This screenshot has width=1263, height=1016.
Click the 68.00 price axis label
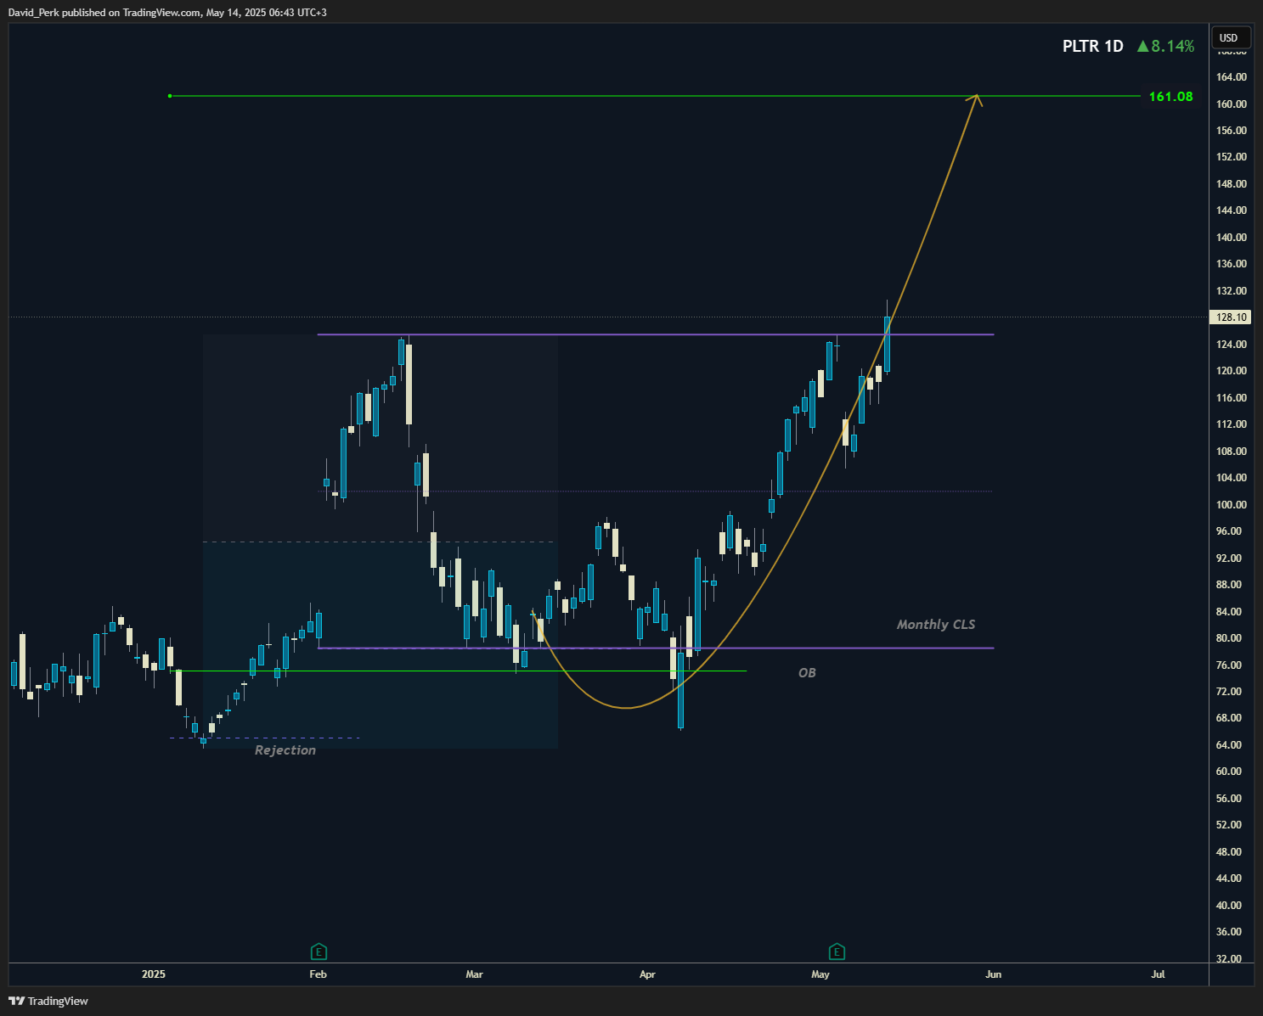point(1231,718)
